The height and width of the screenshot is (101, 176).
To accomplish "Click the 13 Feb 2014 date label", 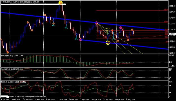I will (x=28, y=99).
